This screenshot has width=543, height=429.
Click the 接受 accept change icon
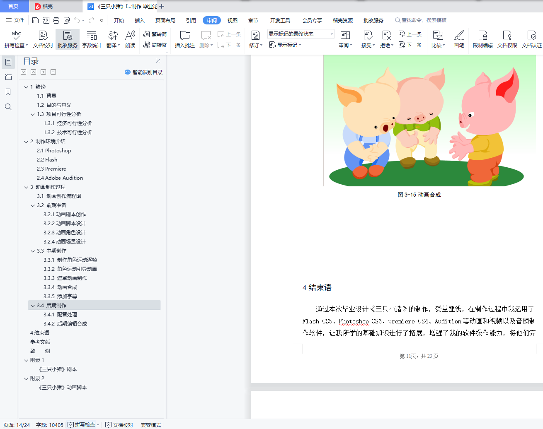[x=368, y=39]
